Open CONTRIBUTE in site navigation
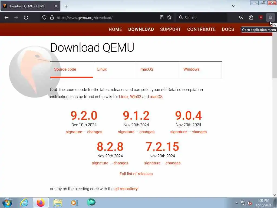 point(201,29)
